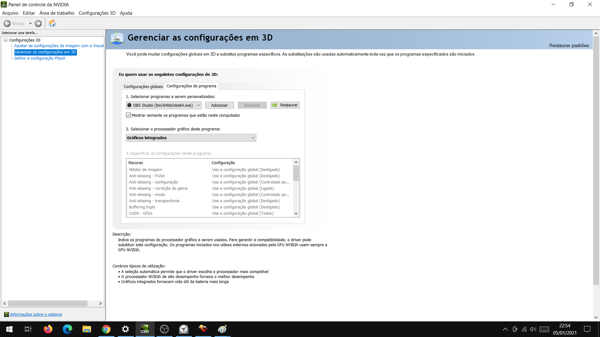600x337 pixels.
Task: Click main page scroll down arrow
Action: pyautogui.click(x=596, y=317)
